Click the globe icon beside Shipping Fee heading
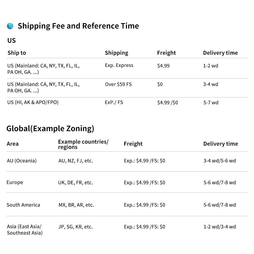This screenshot has height=254, width=254. click(10, 26)
